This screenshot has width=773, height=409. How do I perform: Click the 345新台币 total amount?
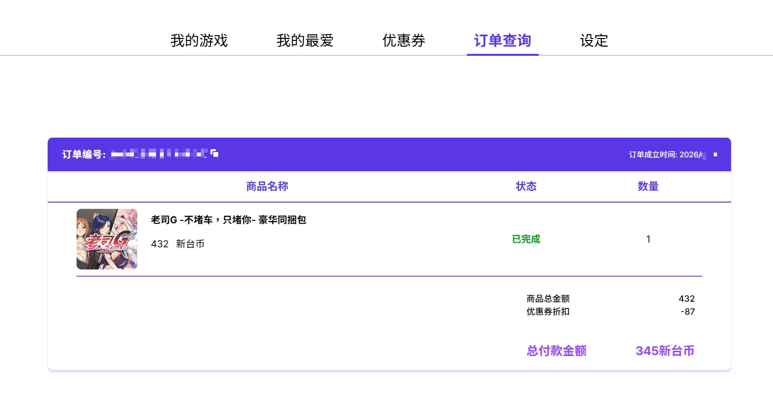point(665,351)
